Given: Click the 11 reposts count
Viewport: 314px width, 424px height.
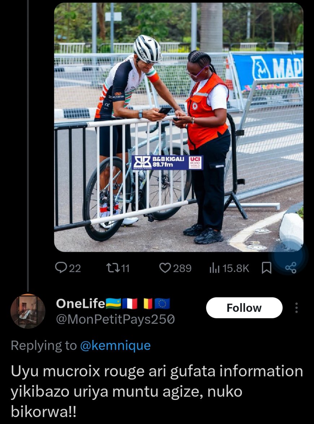Looking at the screenshot, I should [x=124, y=268].
